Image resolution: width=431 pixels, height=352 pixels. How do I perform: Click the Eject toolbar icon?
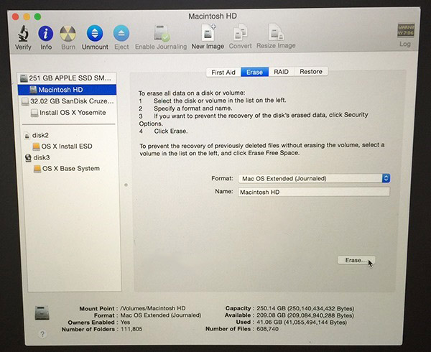tap(121, 33)
